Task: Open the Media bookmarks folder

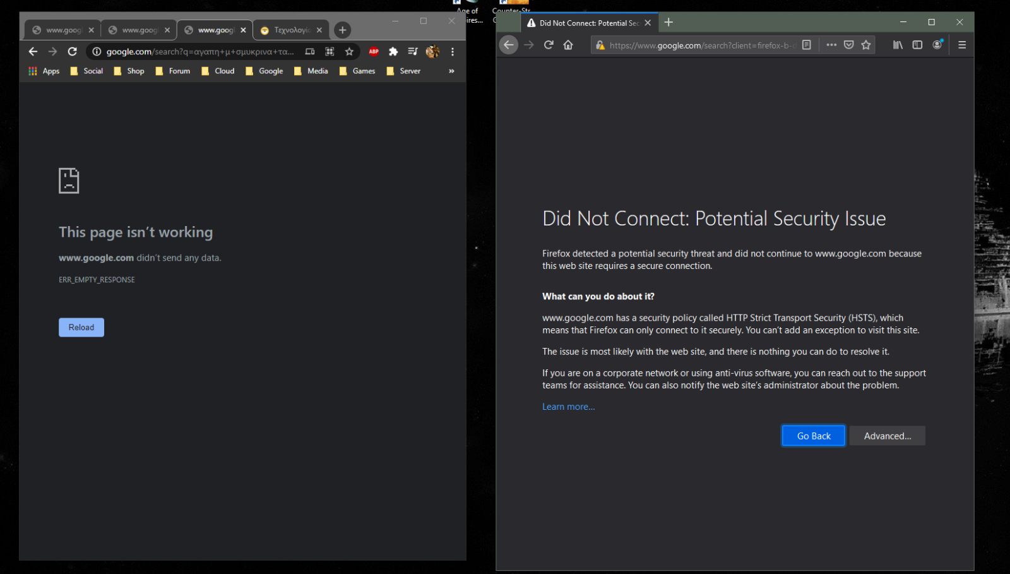Action: pos(311,71)
